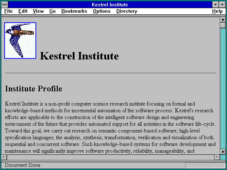
Task: Open the File menu
Action: pyautogui.click(x=9, y=11)
